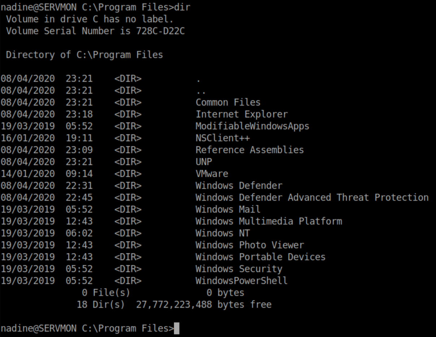436x337 pixels.
Task: Click the 27,772,223,488 bytes free text
Action: click(x=203, y=305)
